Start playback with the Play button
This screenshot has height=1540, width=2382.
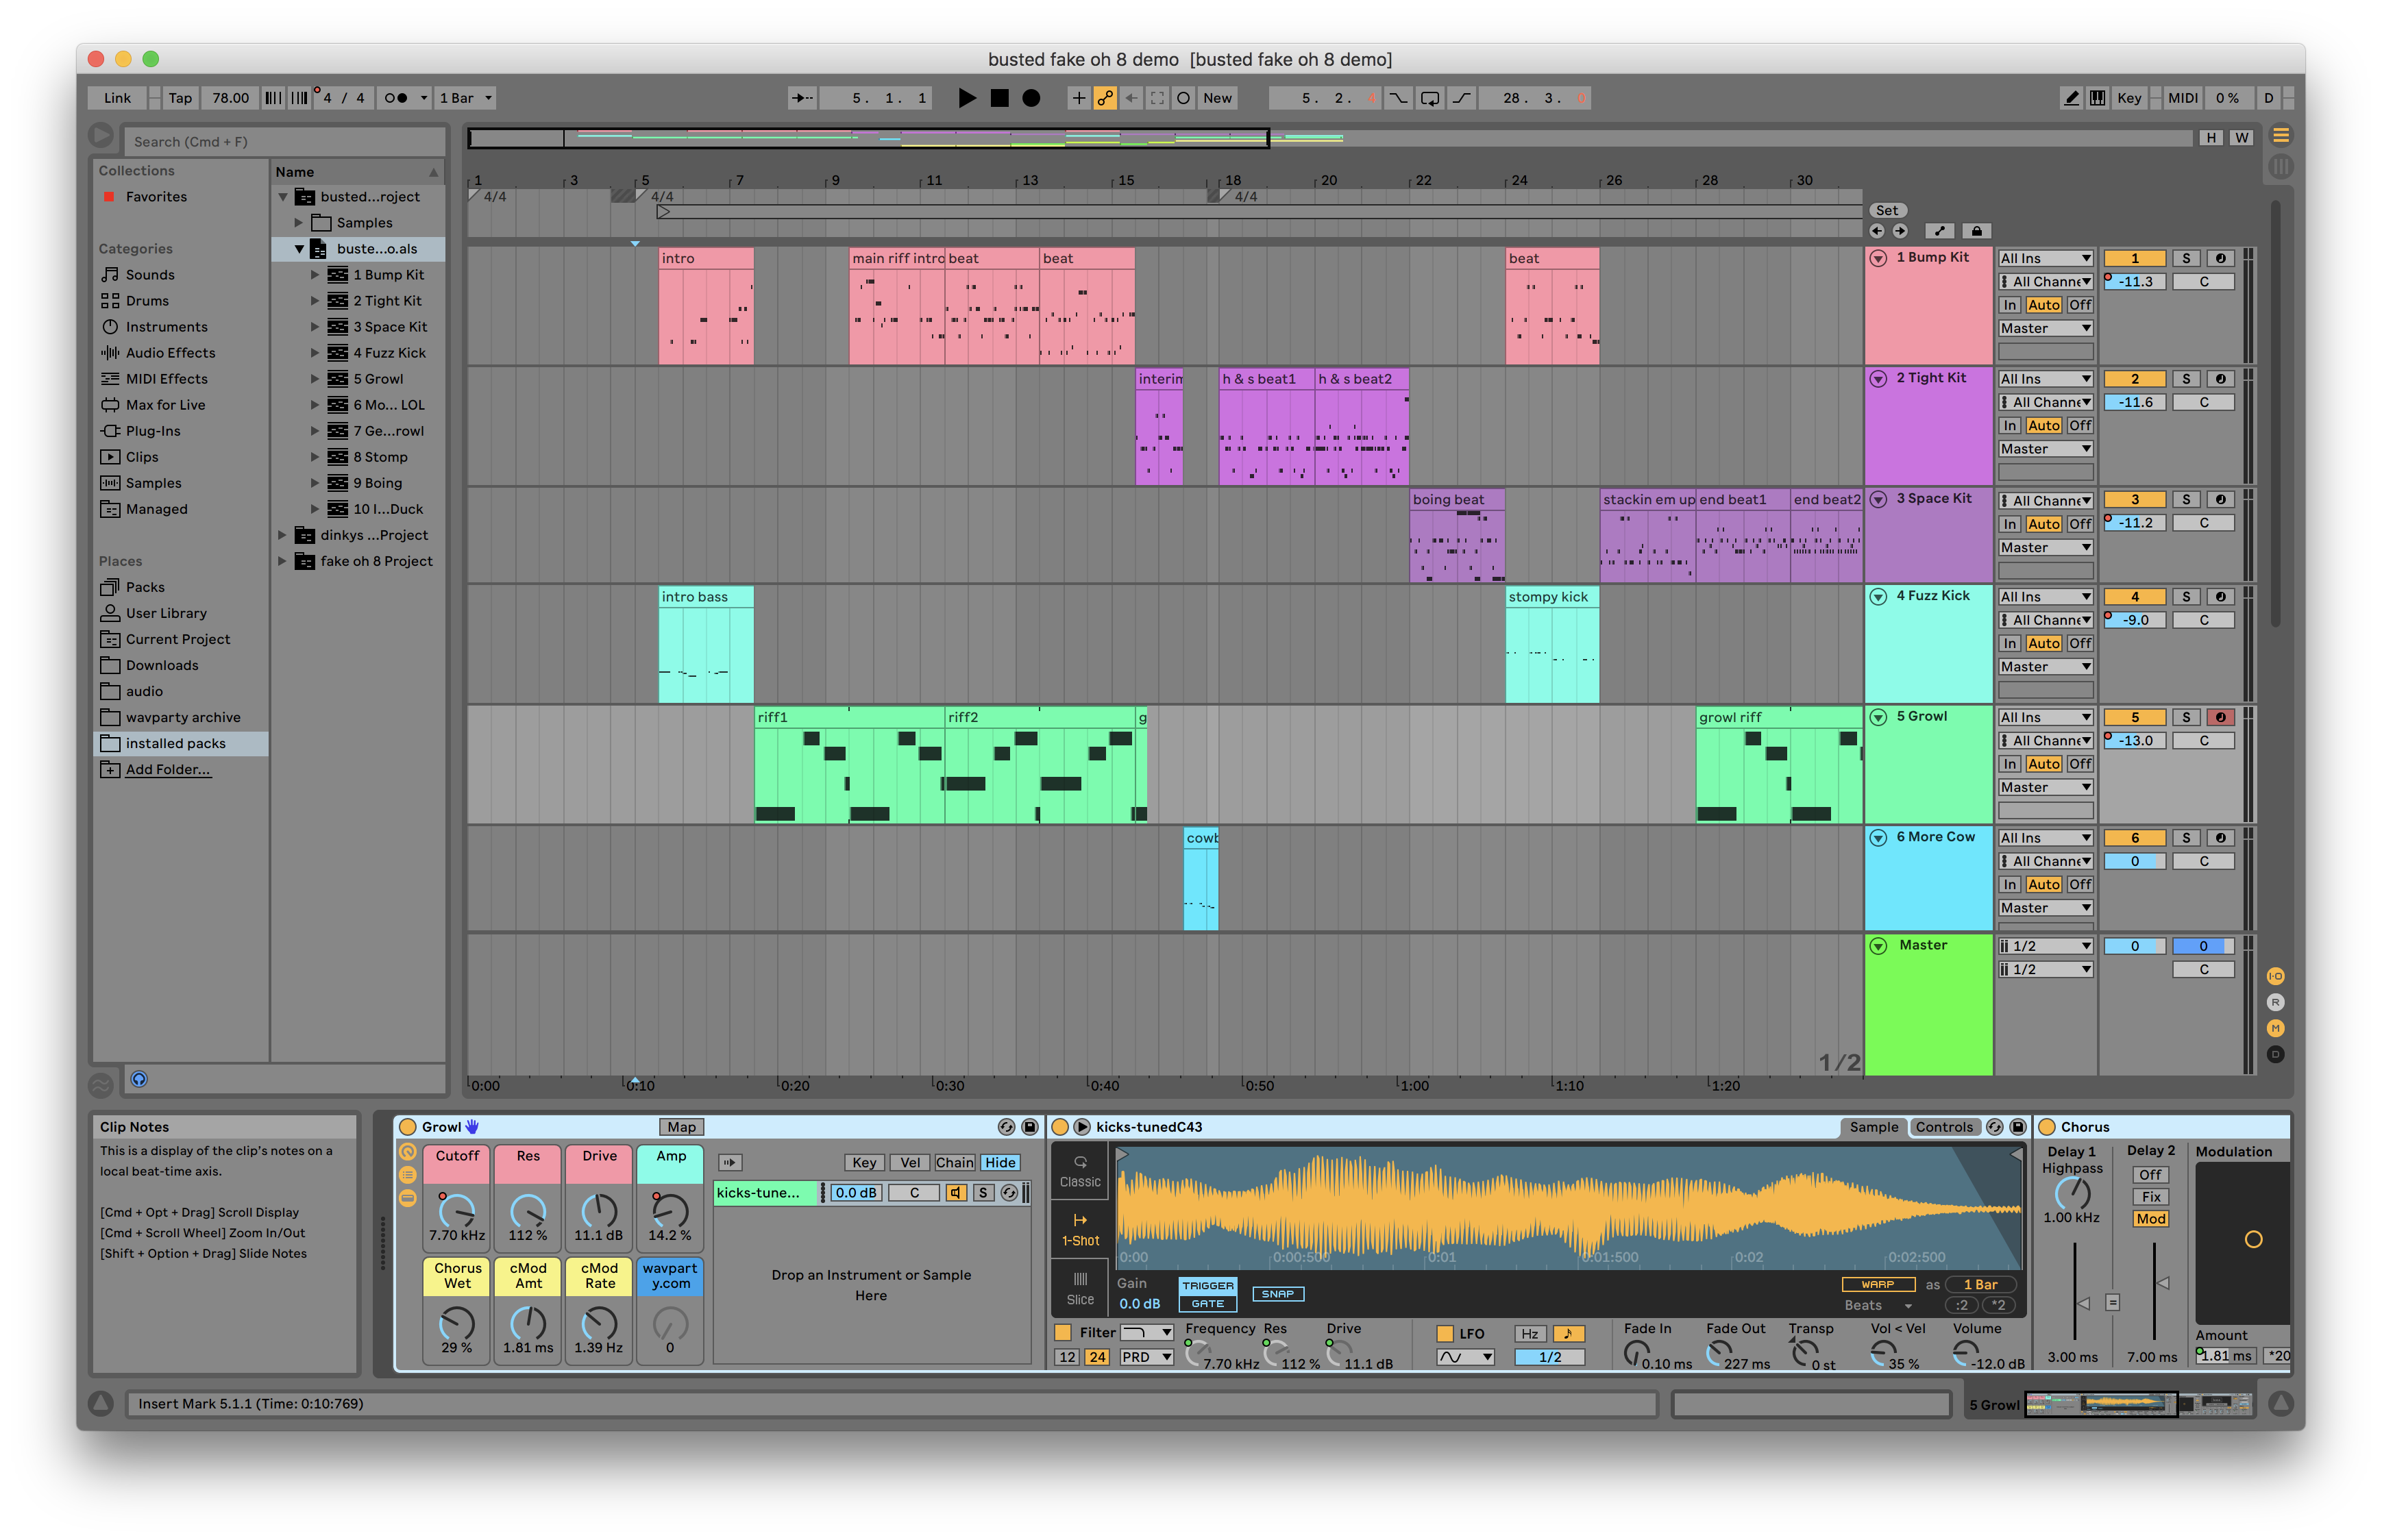click(966, 98)
